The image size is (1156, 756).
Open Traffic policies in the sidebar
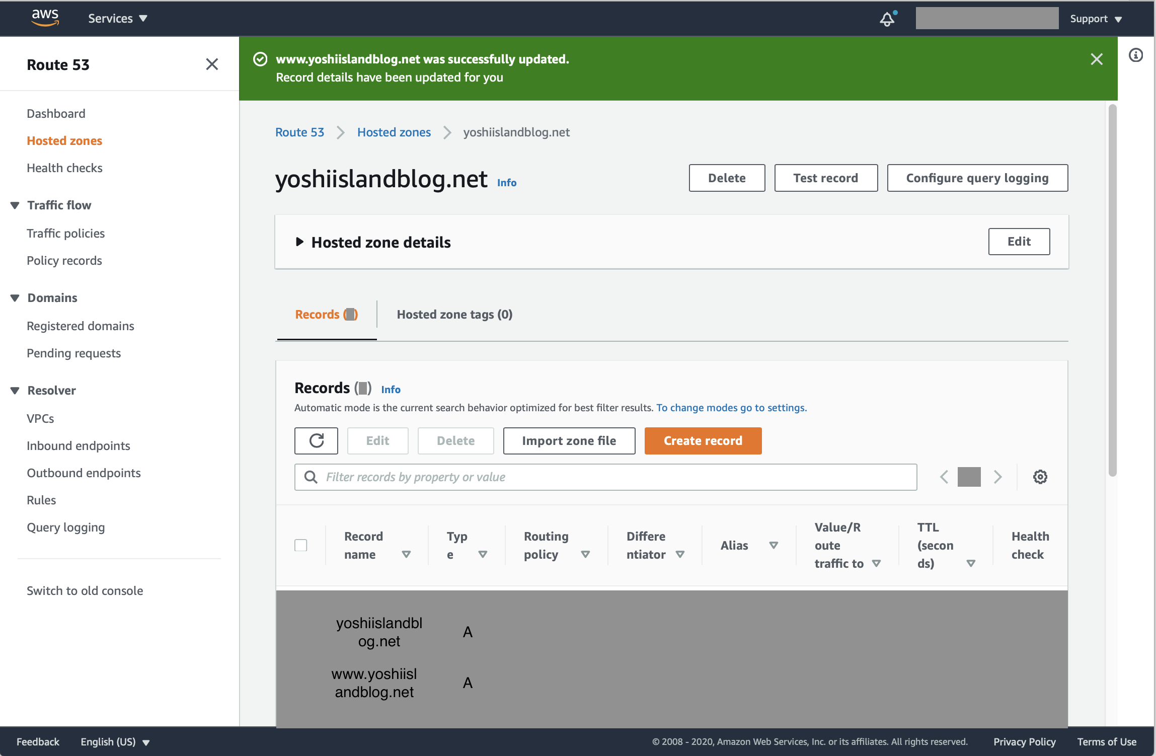click(65, 233)
